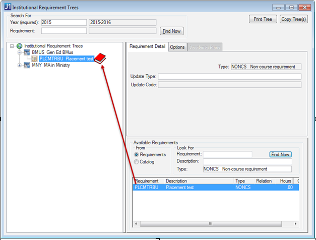Click Find Now in the Search For section
316x240 pixels.
(x=171, y=31)
